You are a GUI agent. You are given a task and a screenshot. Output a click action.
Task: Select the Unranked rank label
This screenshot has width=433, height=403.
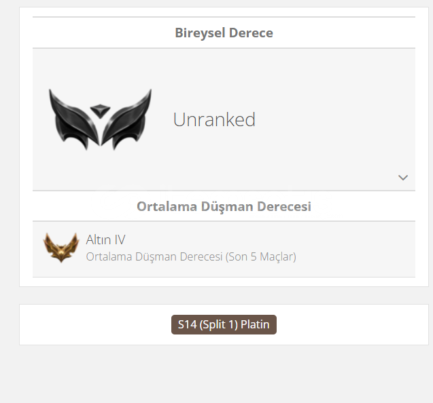click(214, 119)
